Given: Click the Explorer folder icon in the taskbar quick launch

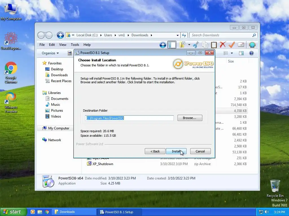Looking at the screenshot, I should [40, 212].
